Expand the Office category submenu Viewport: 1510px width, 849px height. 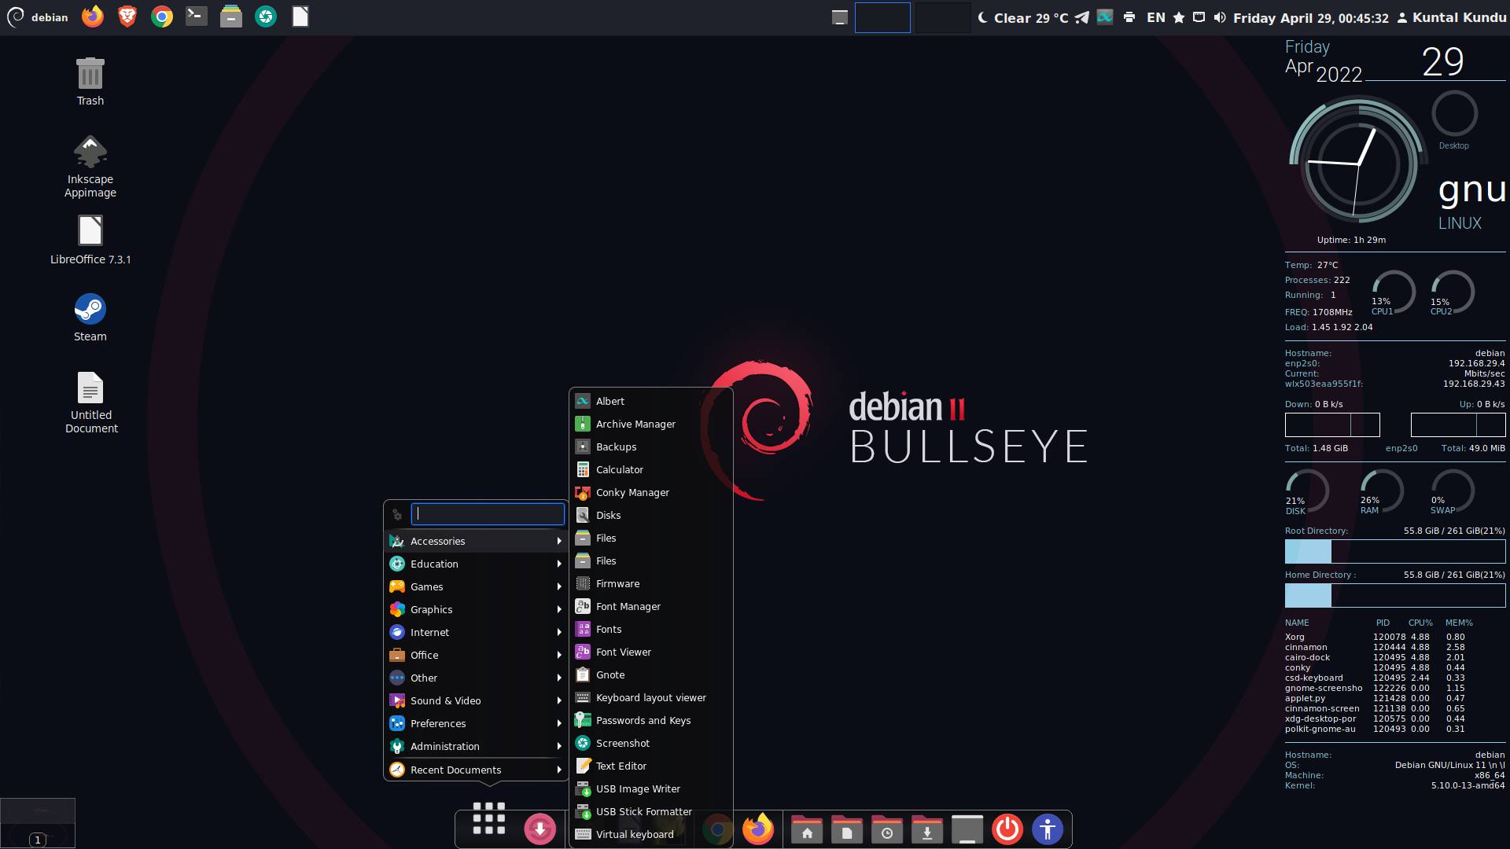[476, 655]
